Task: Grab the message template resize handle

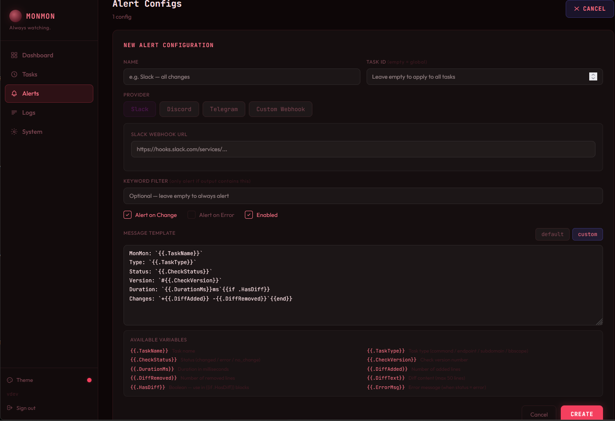Action: tap(599, 321)
